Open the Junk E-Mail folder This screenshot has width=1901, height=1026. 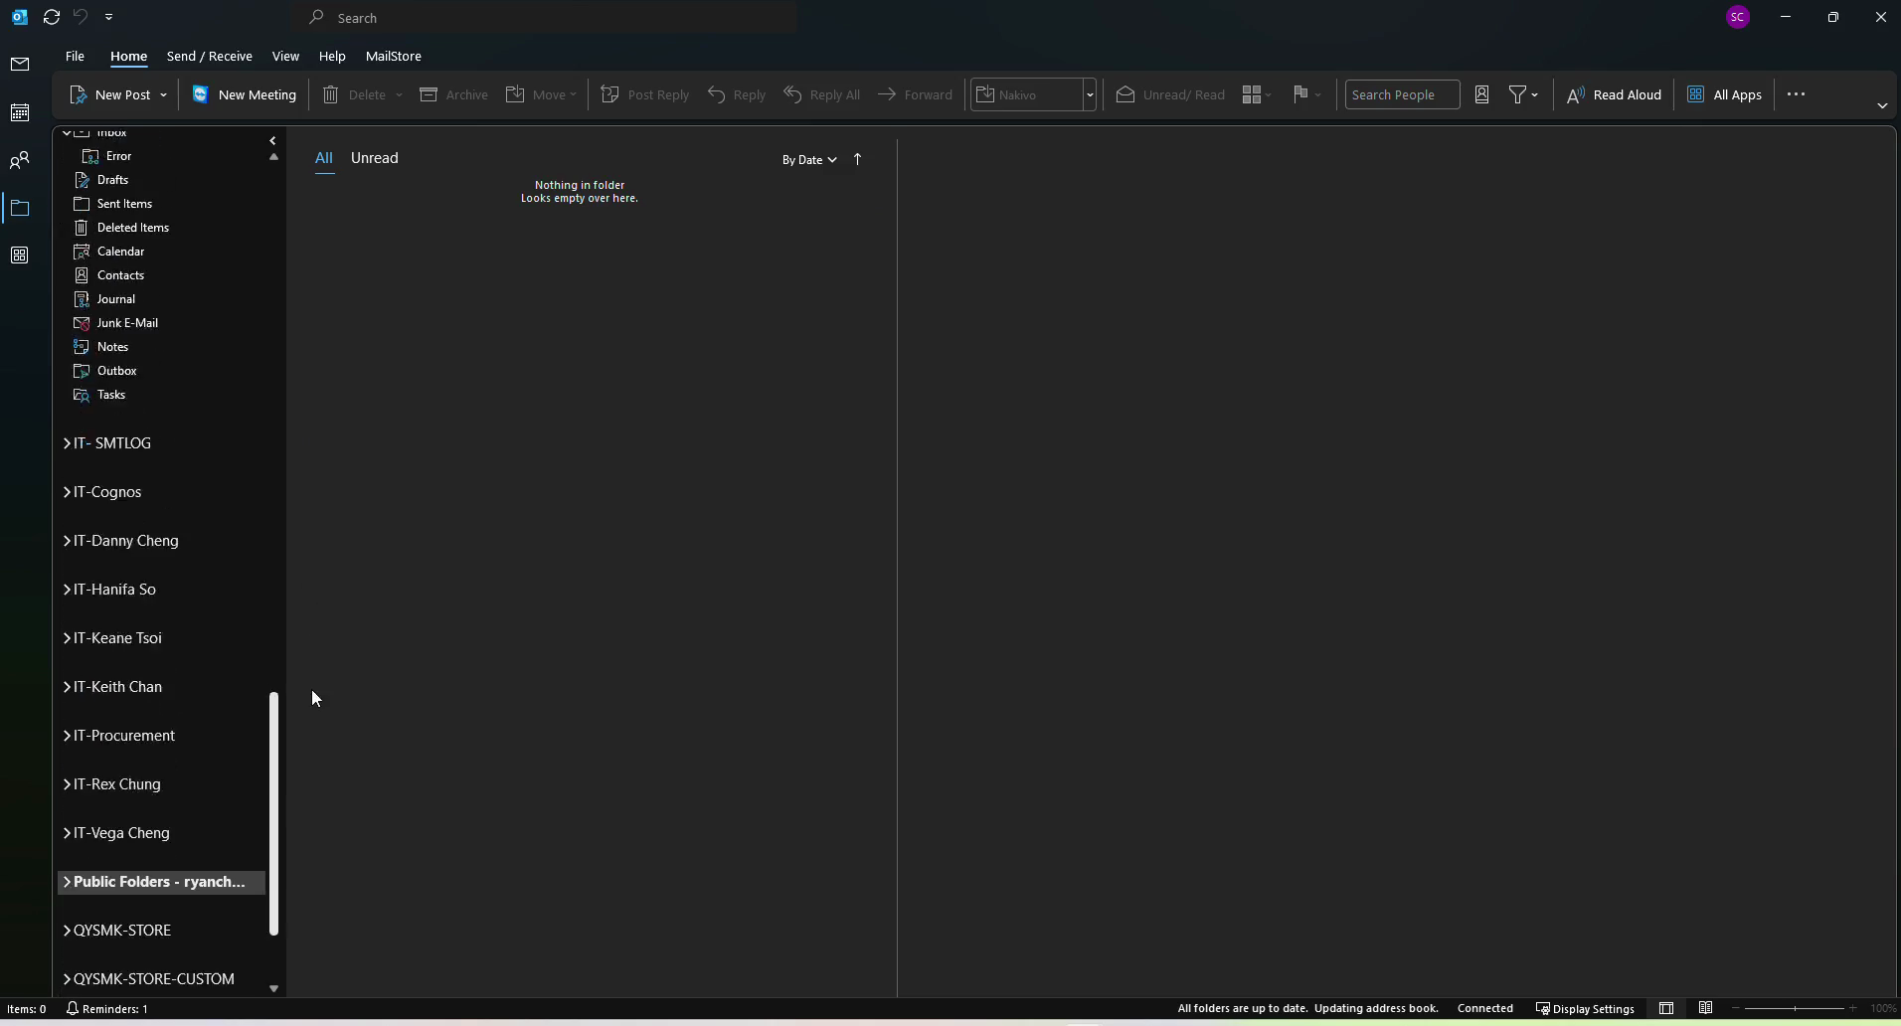127,323
